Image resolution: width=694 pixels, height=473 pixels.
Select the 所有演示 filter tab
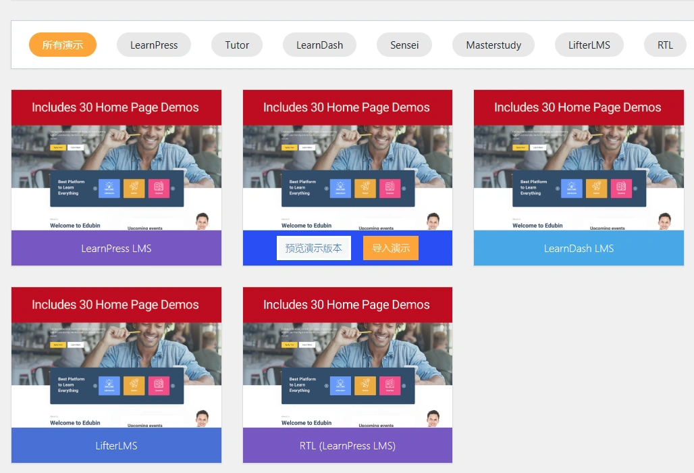click(62, 45)
